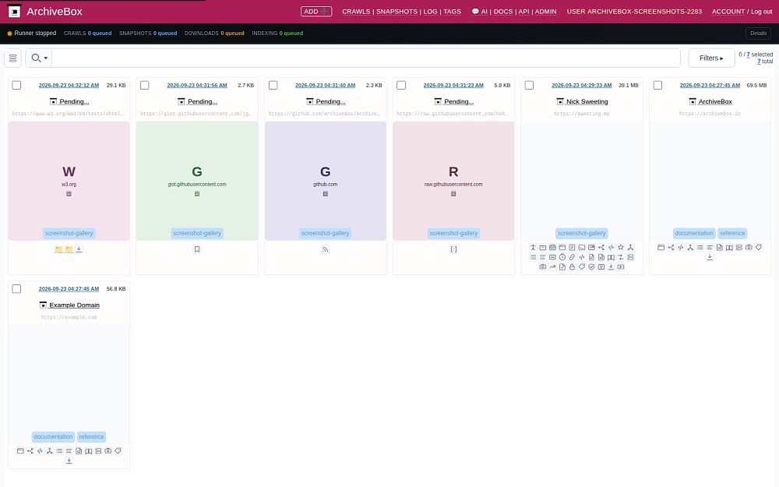Click the clock icon in the Nick Sweeting card
Viewport: 779px width, 487px height.
[x=562, y=257]
